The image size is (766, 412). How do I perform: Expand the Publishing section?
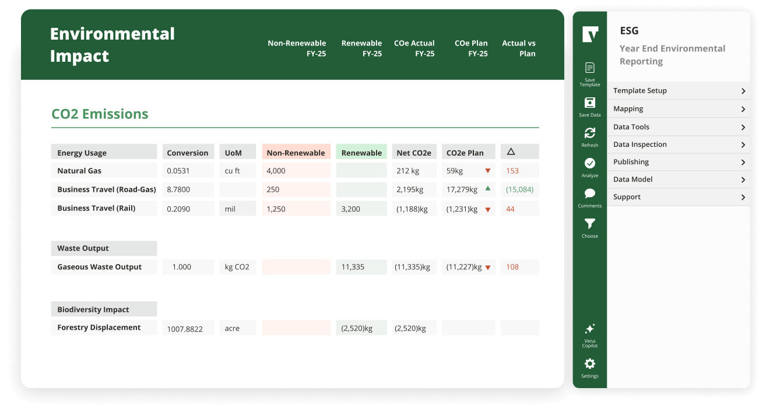coord(678,161)
